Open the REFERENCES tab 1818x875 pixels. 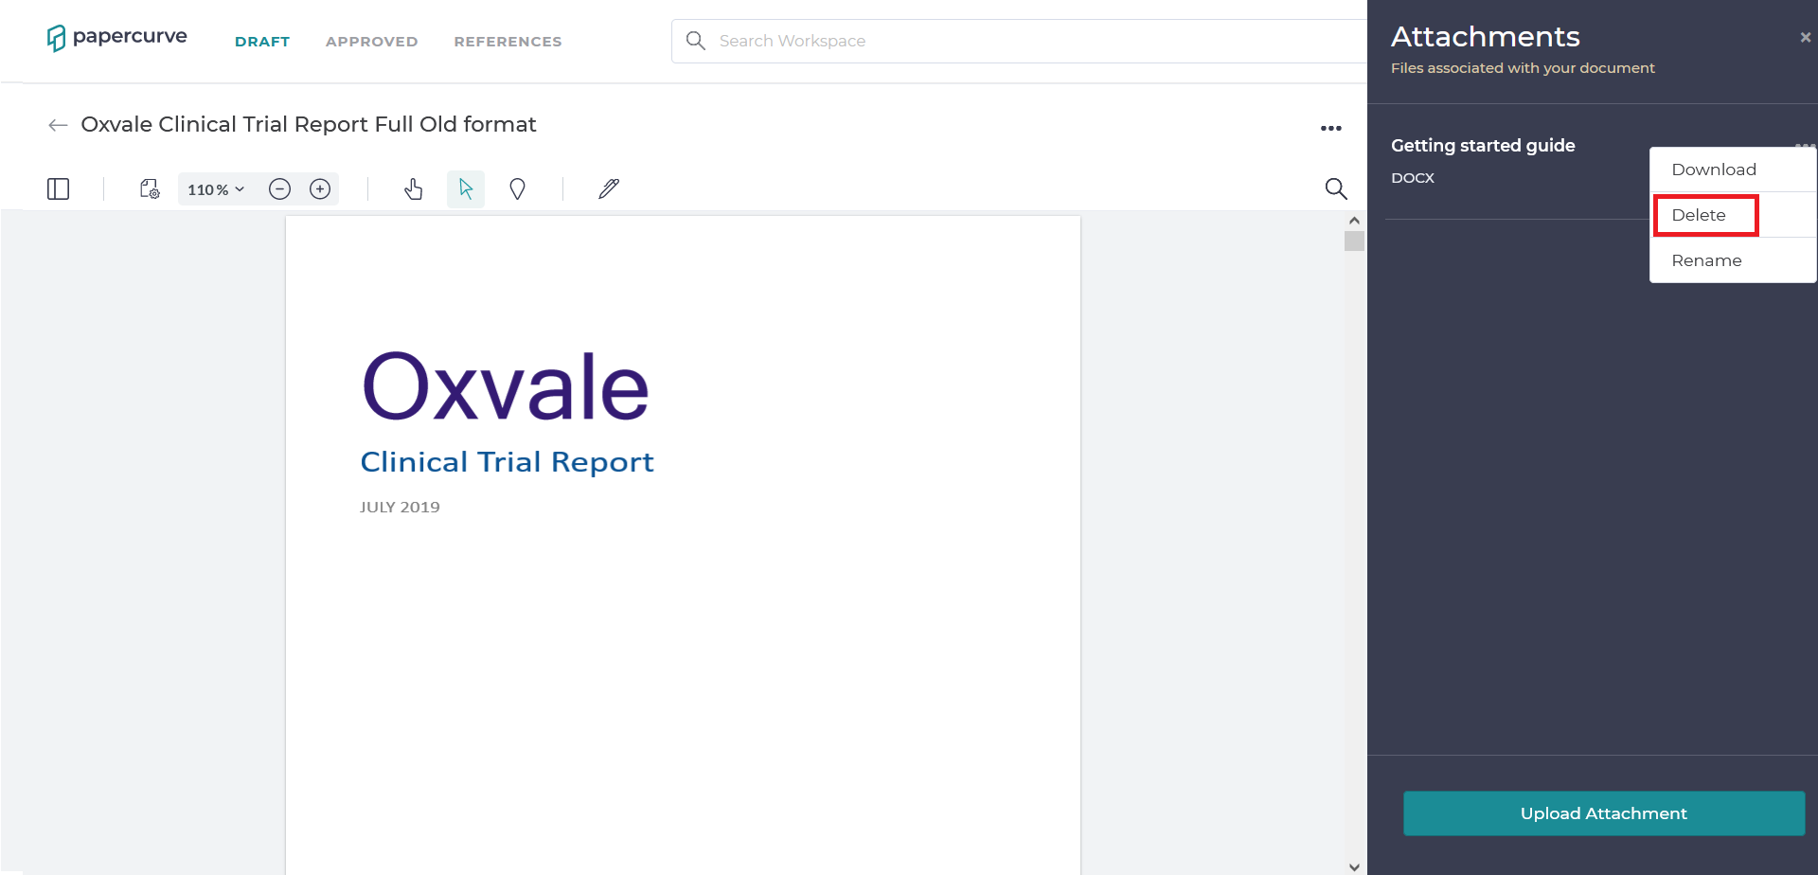[508, 42]
